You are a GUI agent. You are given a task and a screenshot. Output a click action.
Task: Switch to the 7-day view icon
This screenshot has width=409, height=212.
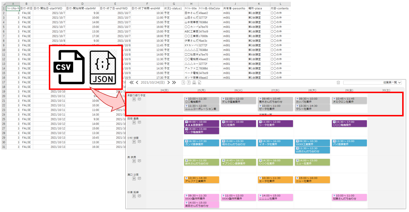click(189, 82)
